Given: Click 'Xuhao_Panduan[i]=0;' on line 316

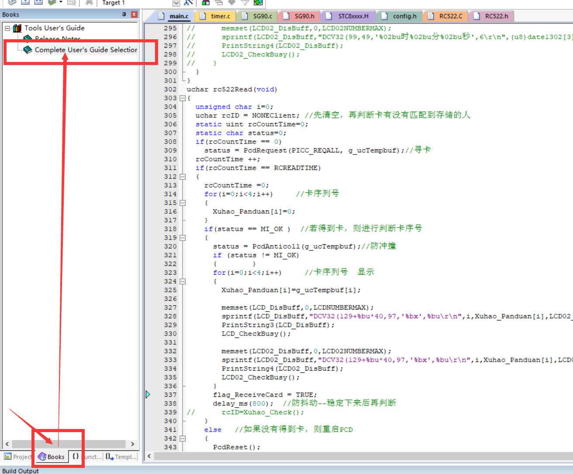Looking at the screenshot, I should (254, 212).
